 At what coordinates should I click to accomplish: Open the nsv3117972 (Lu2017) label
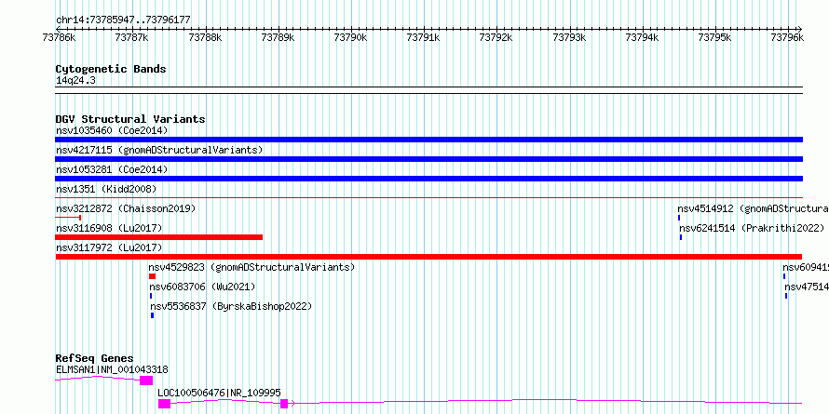109,247
